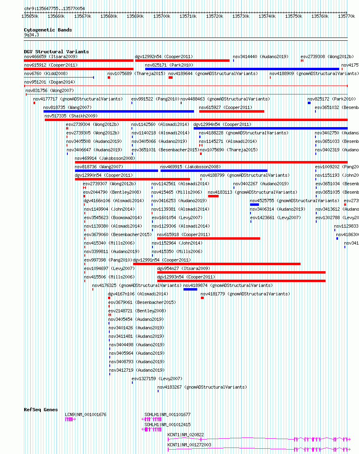Screen dimensions: 359x454
Task: Select nsv4183267 gnomAD variant label
Action: [202, 387]
